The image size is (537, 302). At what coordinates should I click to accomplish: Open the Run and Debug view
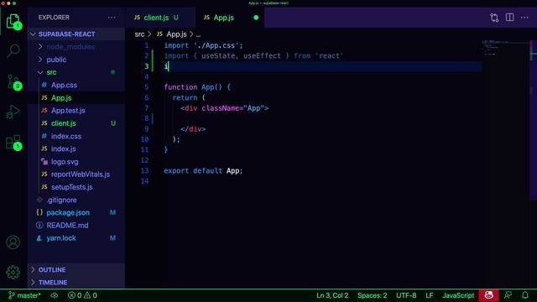13,112
